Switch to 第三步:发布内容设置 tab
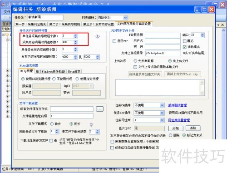 (99, 24)
